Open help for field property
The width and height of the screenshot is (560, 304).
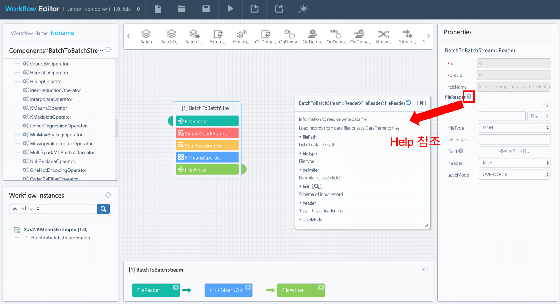coord(461,151)
